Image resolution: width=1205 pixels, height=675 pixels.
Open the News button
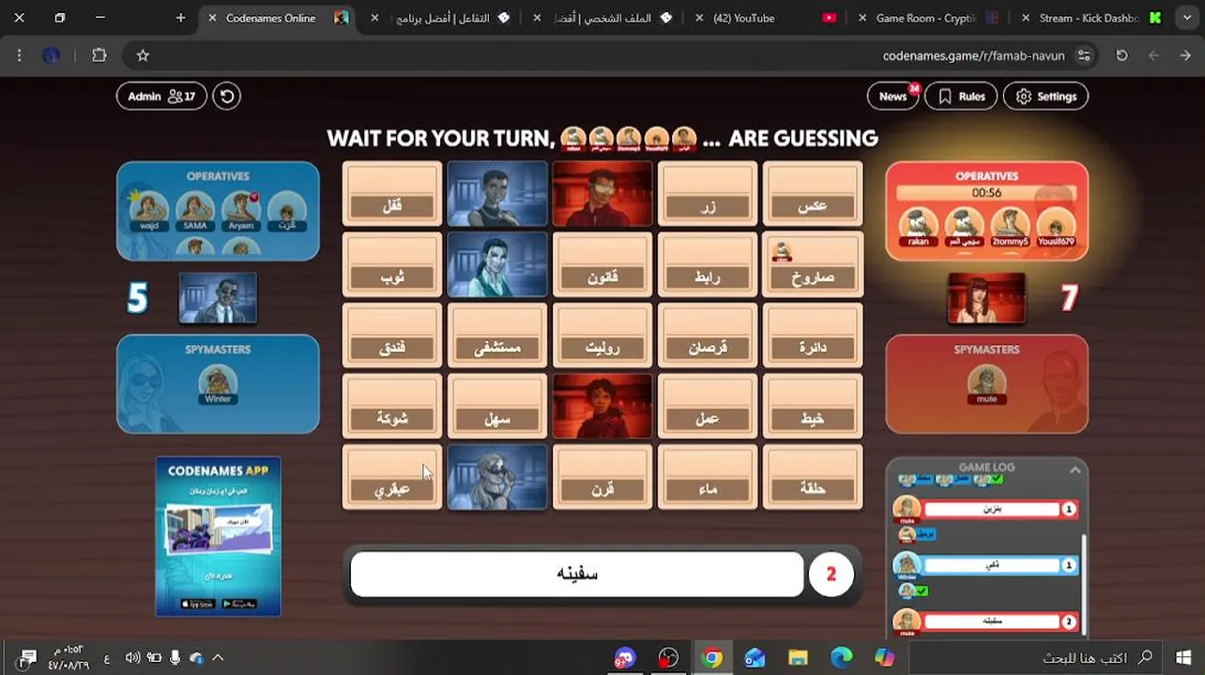click(x=892, y=97)
